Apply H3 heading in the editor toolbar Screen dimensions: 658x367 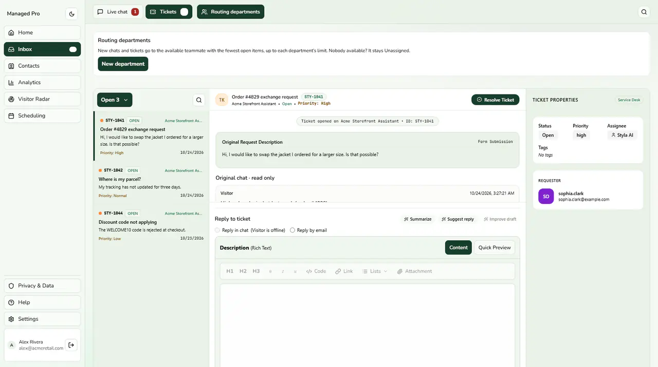[x=256, y=271]
